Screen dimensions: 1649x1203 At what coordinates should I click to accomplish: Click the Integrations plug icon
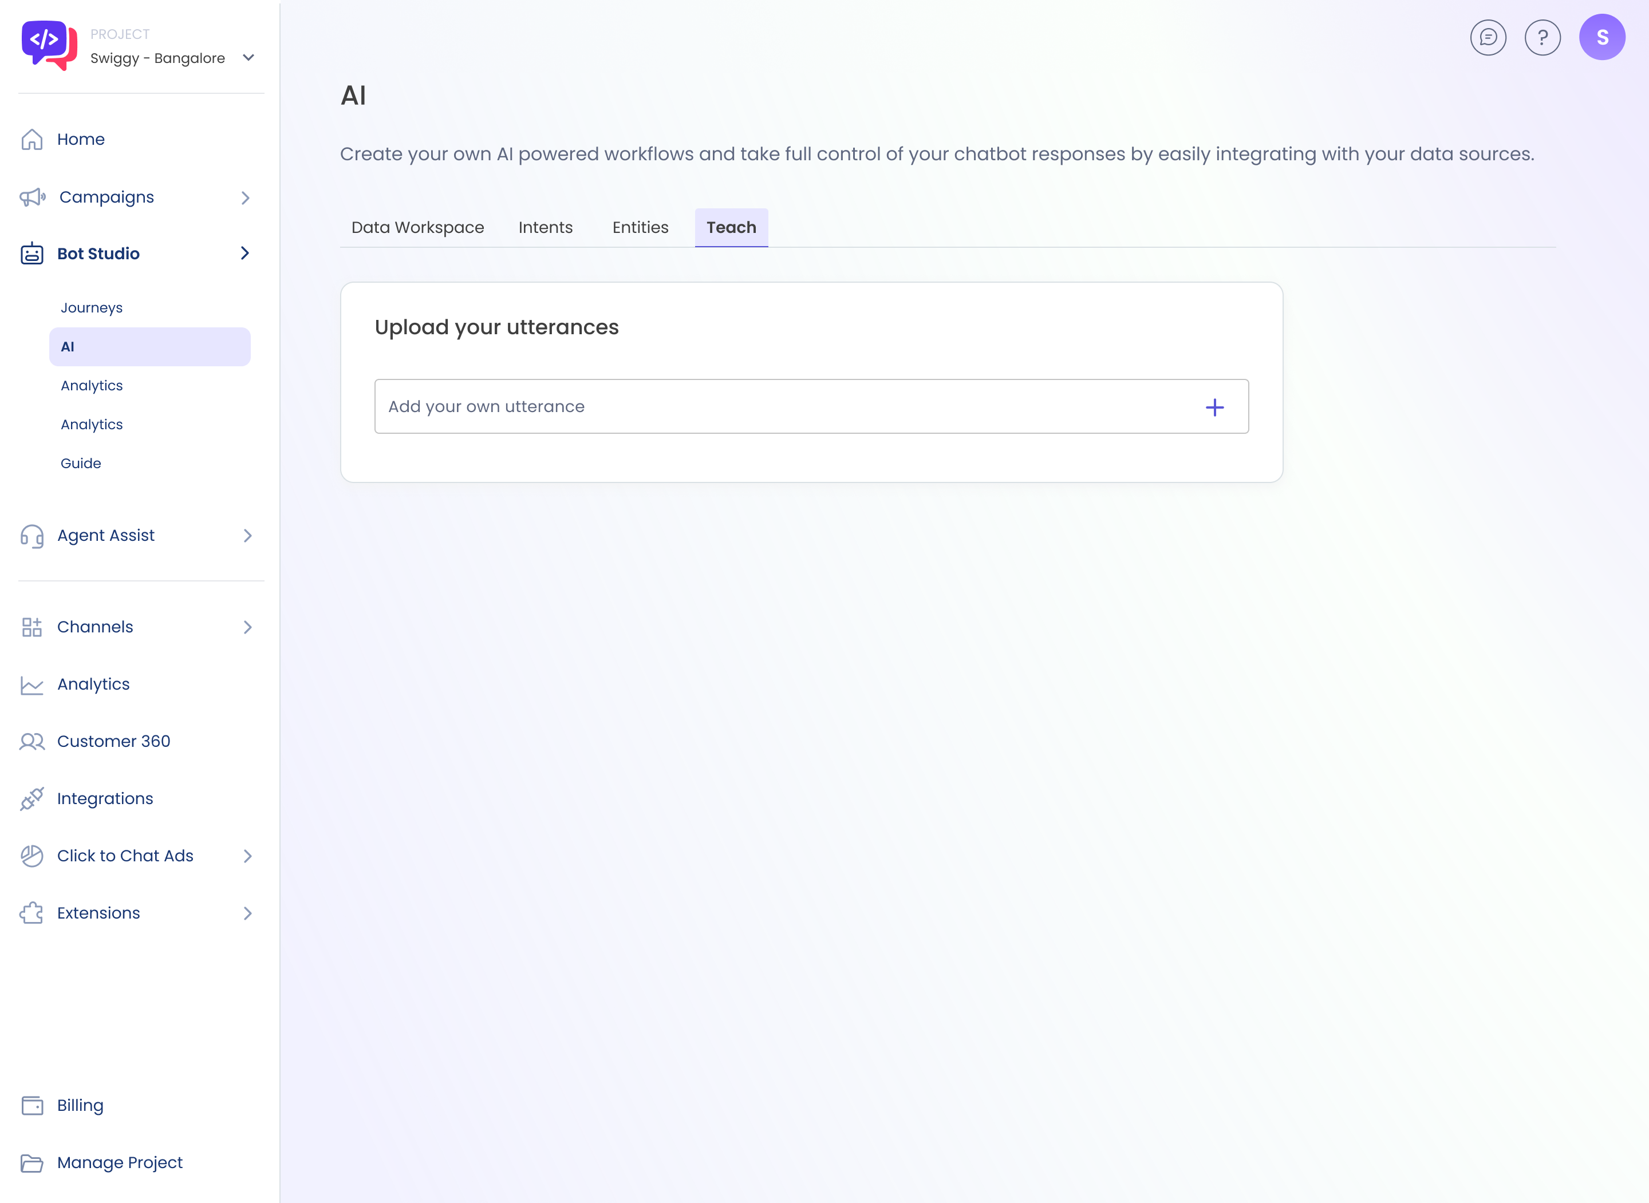coord(32,799)
